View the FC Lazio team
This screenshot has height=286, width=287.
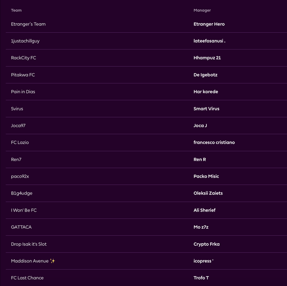tap(20, 143)
